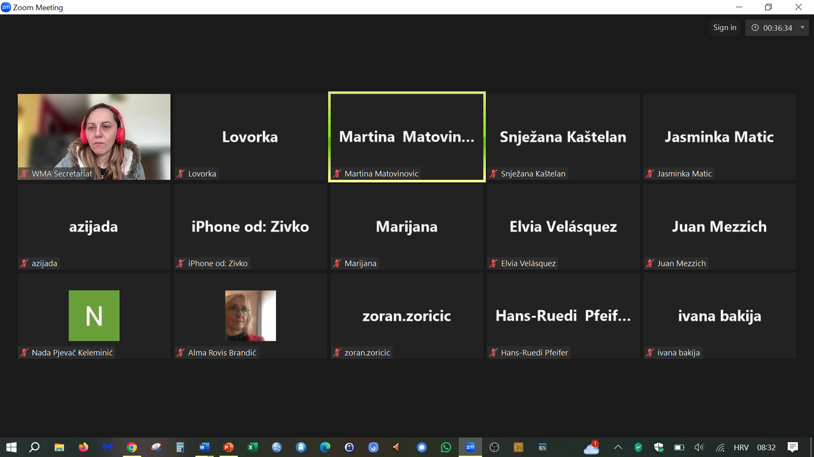Viewport: 814px width, 457px height.
Task: Click the Zoom taskbar icon
Action: click(470, 447)
